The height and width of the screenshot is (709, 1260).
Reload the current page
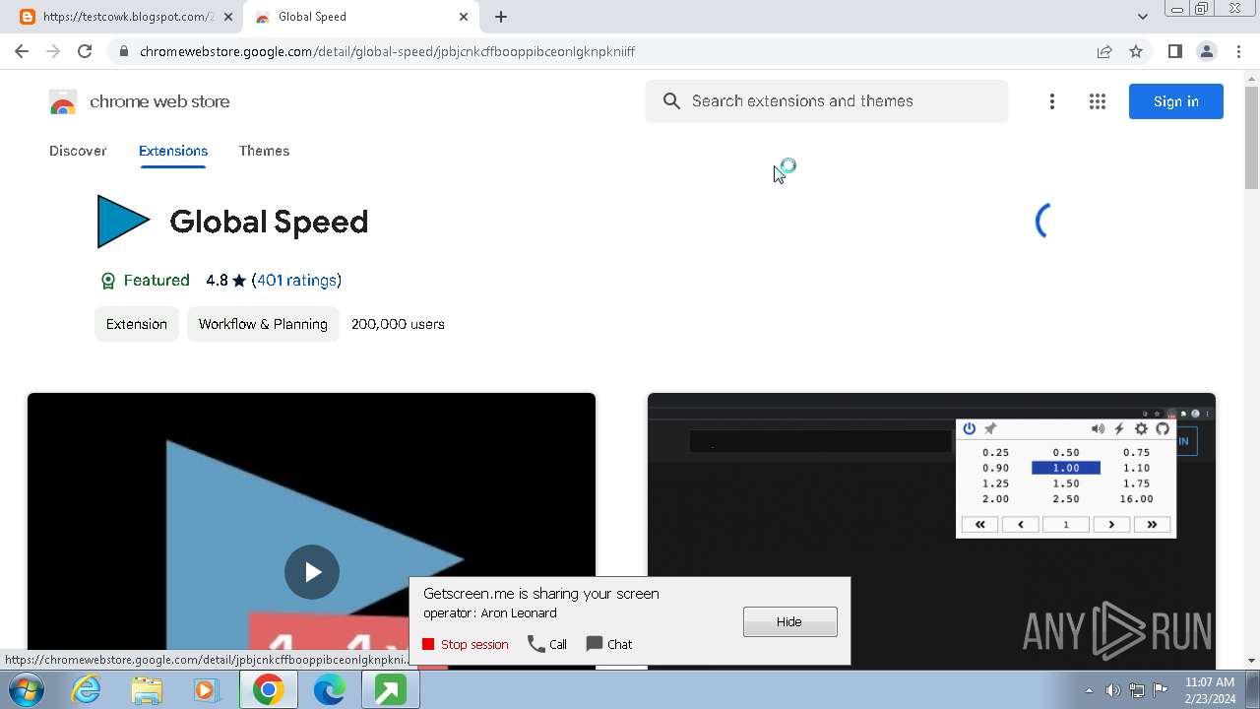[85, 51]
